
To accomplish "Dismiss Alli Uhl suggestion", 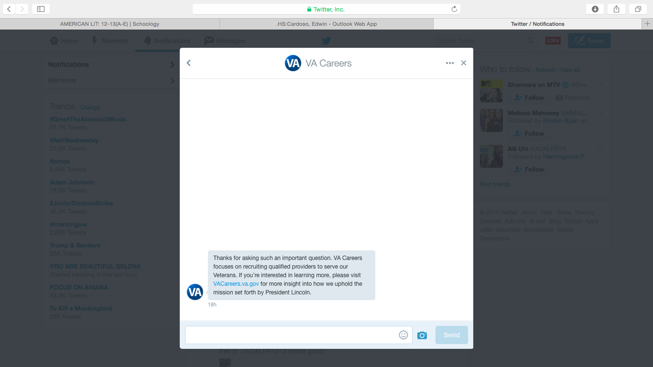I will tap(601, 149).
